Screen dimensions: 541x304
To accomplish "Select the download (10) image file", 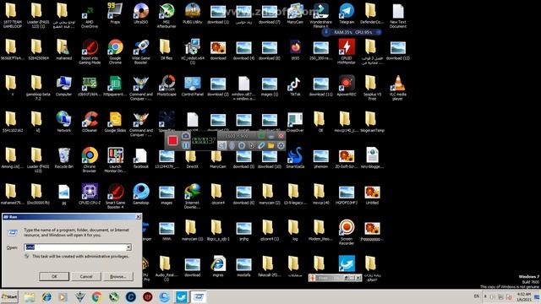I will click(x=270, y=158).
